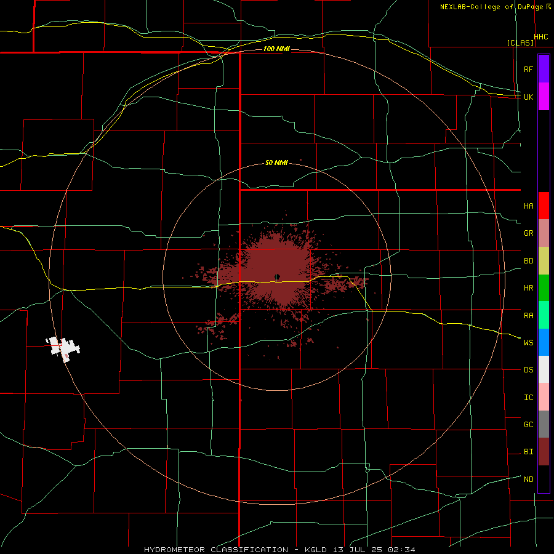
Task: Click the RF purple legend swatch
Action: pos(544,69)
